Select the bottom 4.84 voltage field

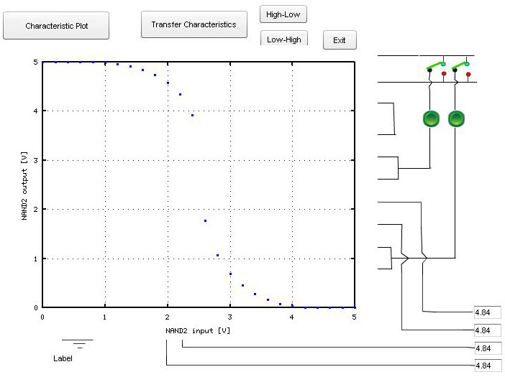pos(486,366)
